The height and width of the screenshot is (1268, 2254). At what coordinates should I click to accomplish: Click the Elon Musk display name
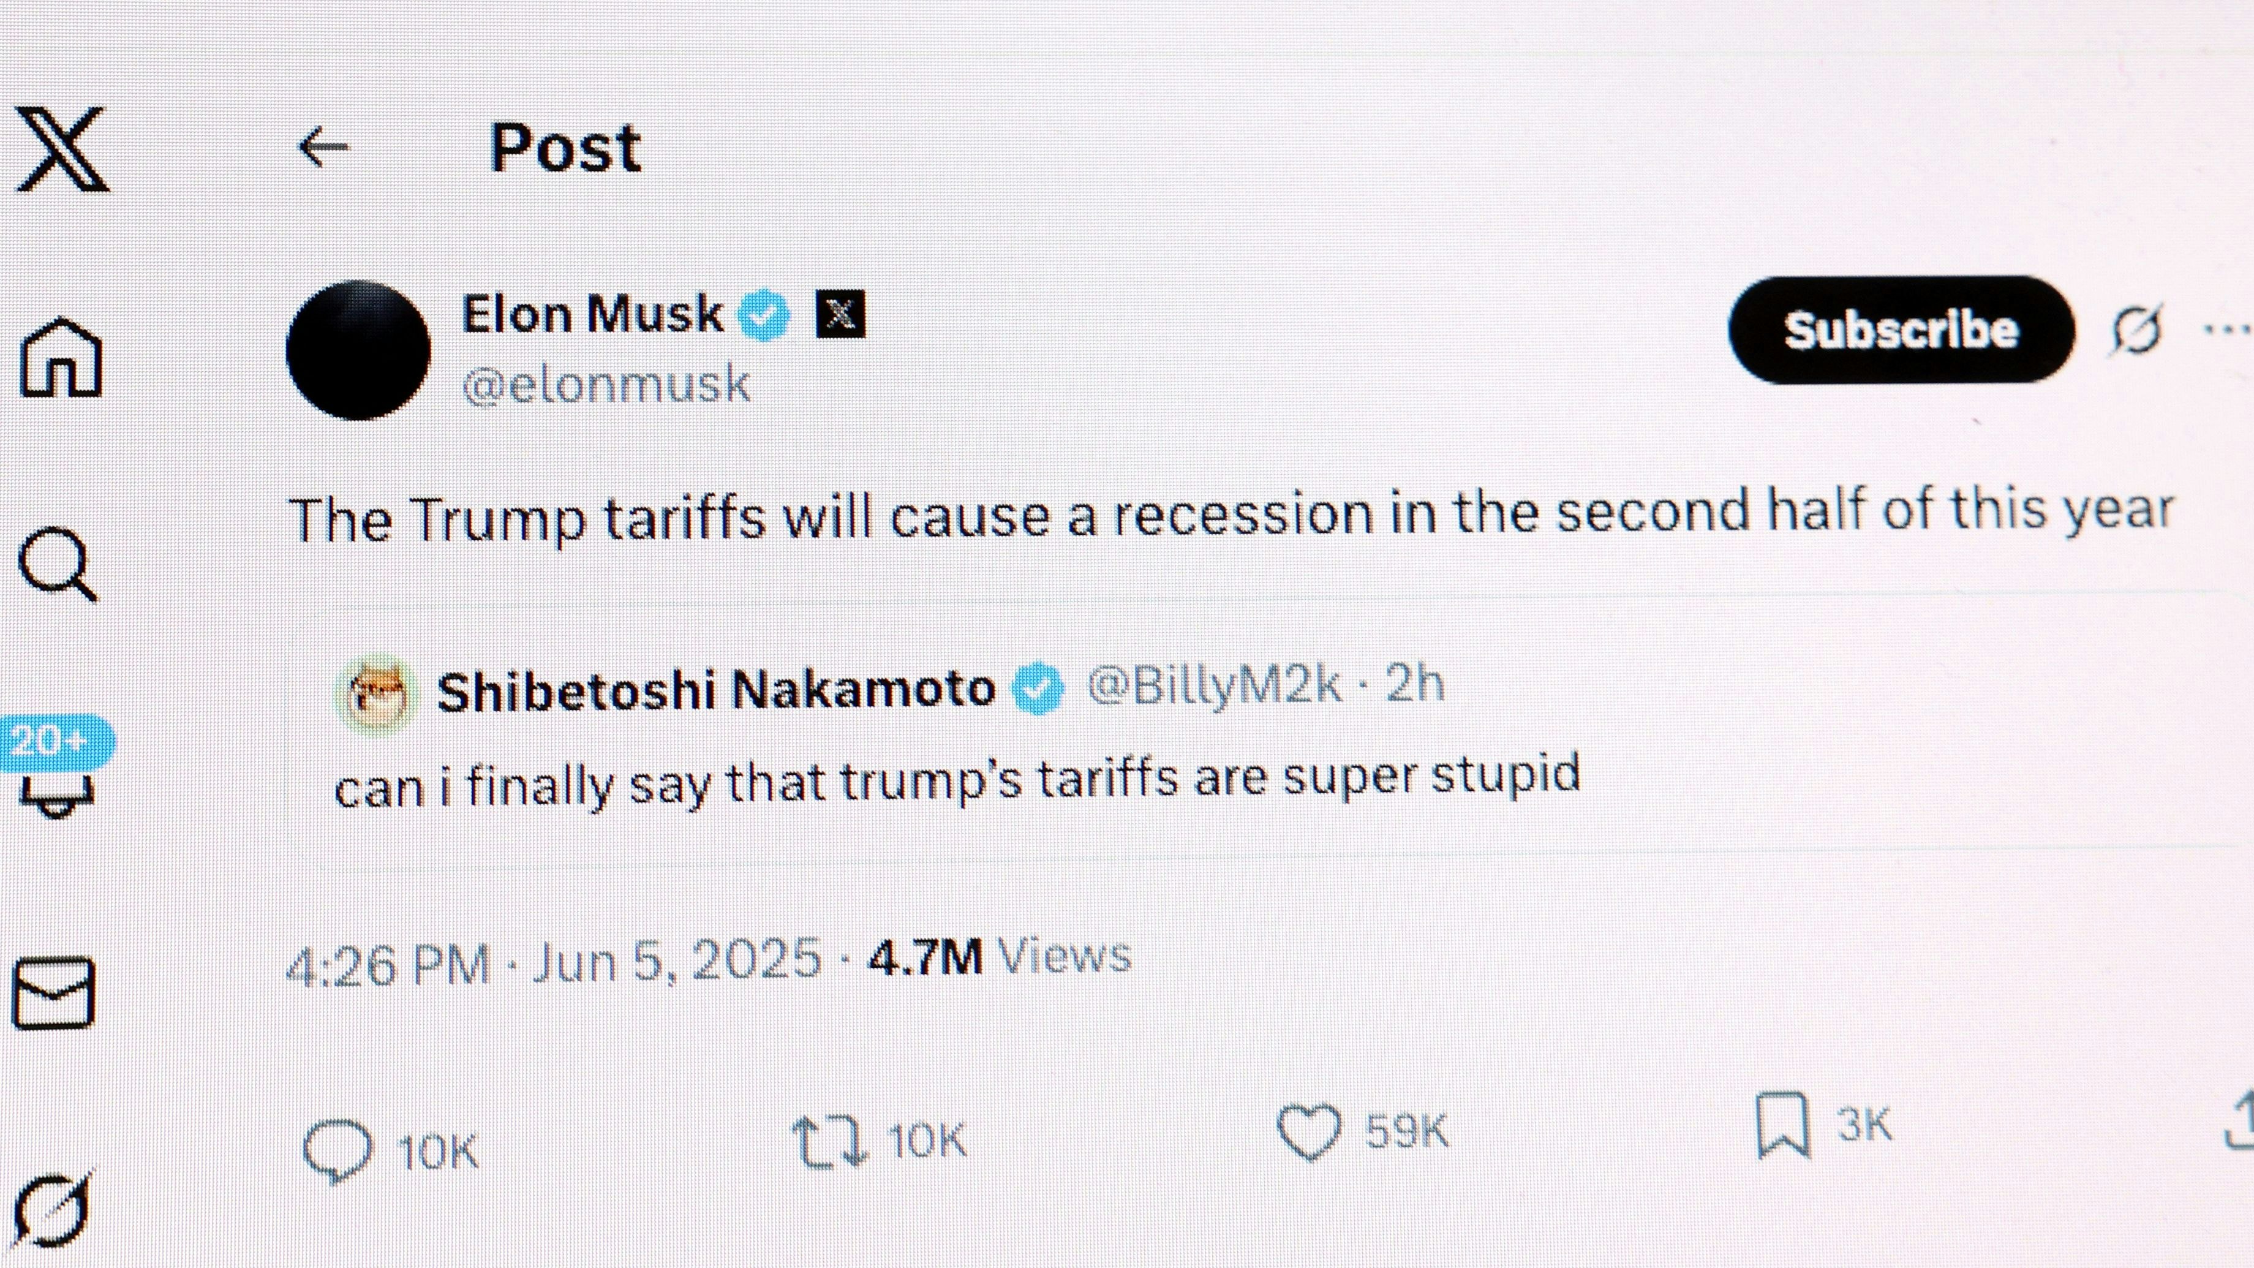pyautogui.click(x=592, y=314)
